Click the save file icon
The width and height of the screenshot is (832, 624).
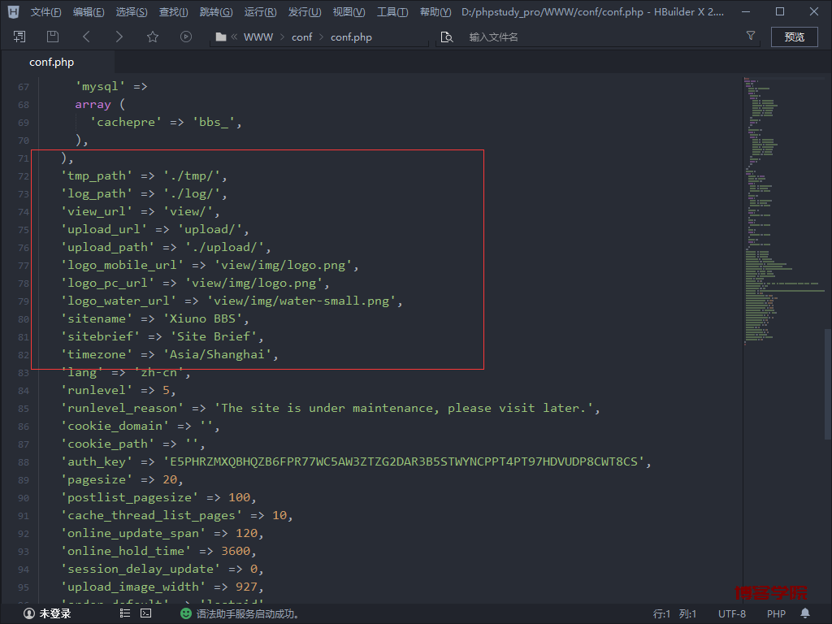coord(53,37)
